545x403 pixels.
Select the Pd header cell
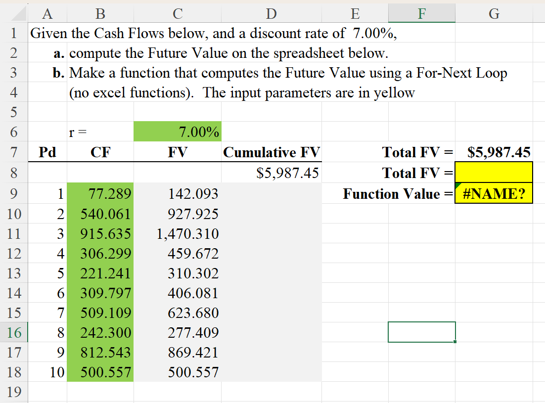(x=47, y=152)
